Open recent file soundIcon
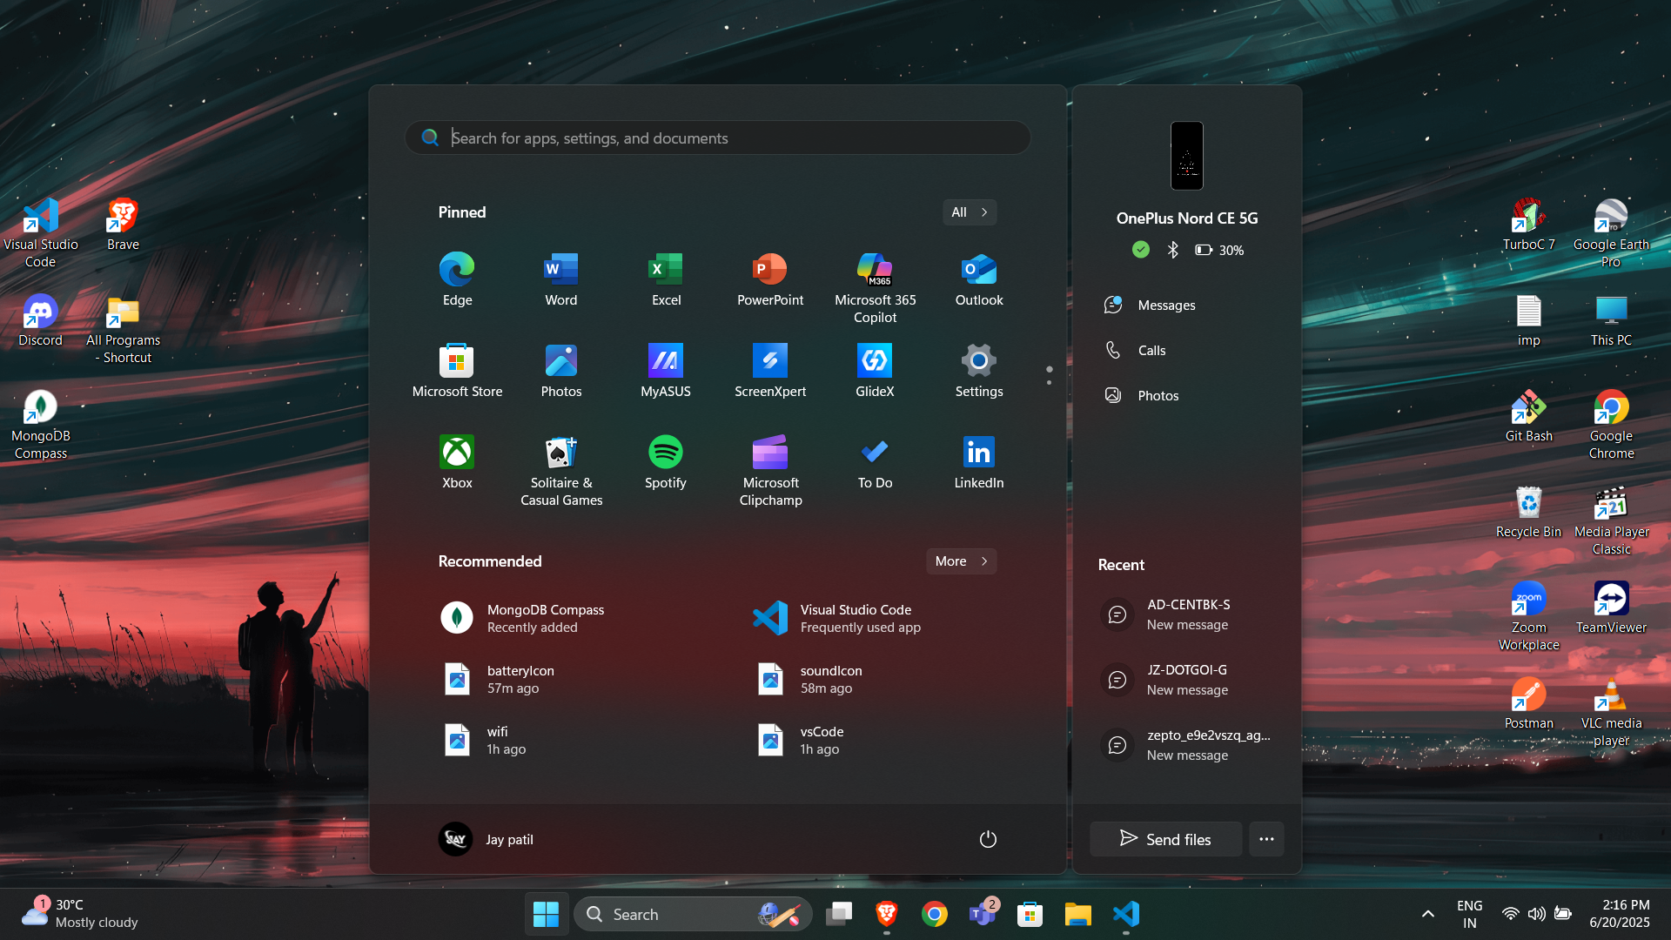 [874, 679]
